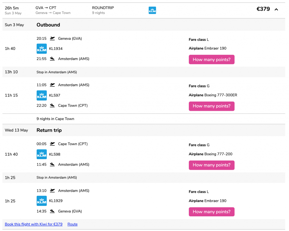Click the takeoff icon at 13:10 Amsterdam departure

pyautogui.click(x=52, y=190)
